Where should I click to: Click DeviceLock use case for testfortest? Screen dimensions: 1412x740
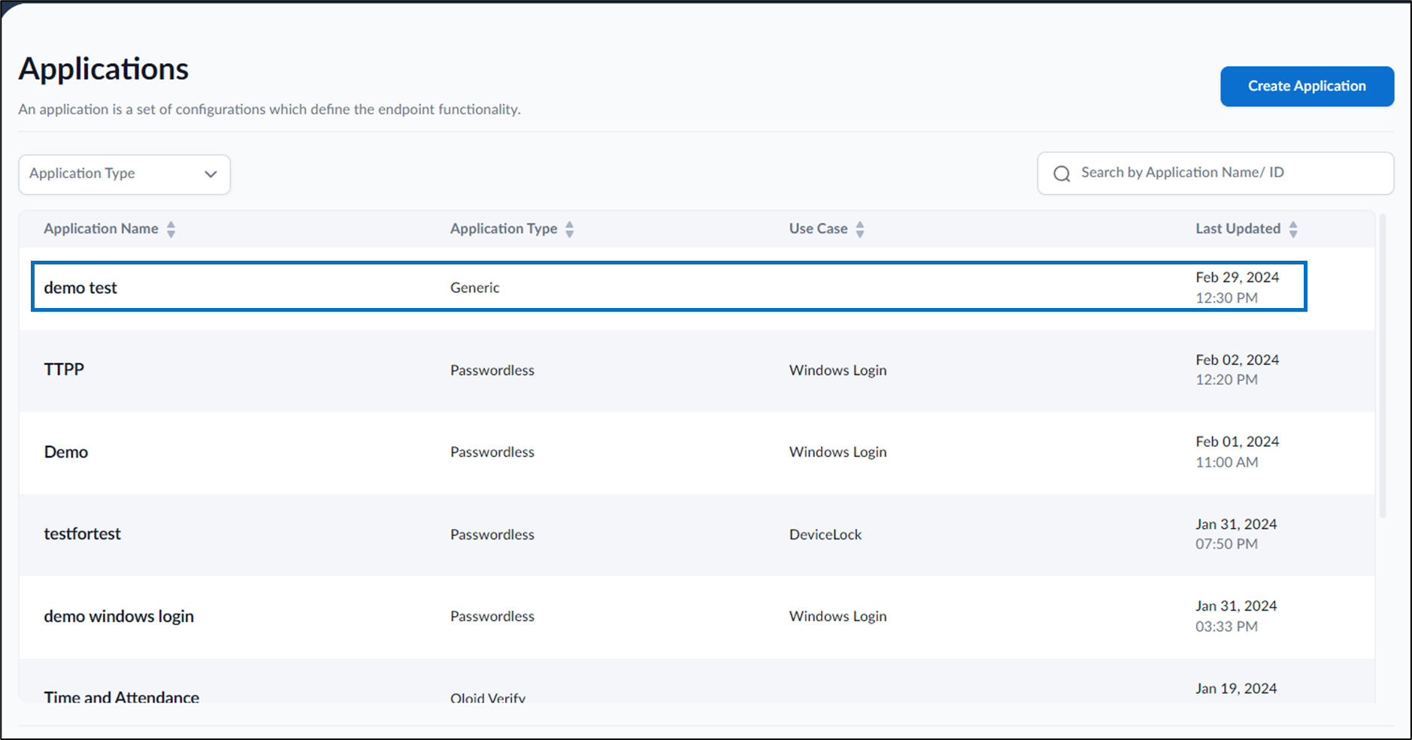(x=825, y=535)
